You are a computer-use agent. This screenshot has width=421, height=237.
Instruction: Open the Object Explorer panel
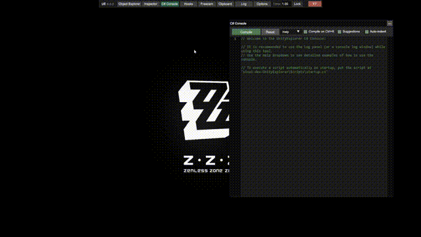click(129, 4)
